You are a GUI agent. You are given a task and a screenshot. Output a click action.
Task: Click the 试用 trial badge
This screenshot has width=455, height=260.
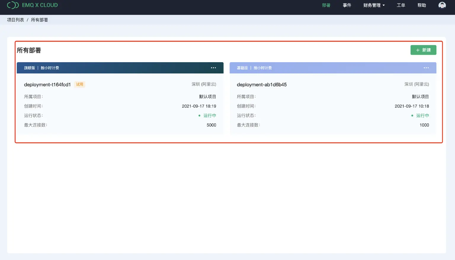pyautogui.click(x=79, y=84)
